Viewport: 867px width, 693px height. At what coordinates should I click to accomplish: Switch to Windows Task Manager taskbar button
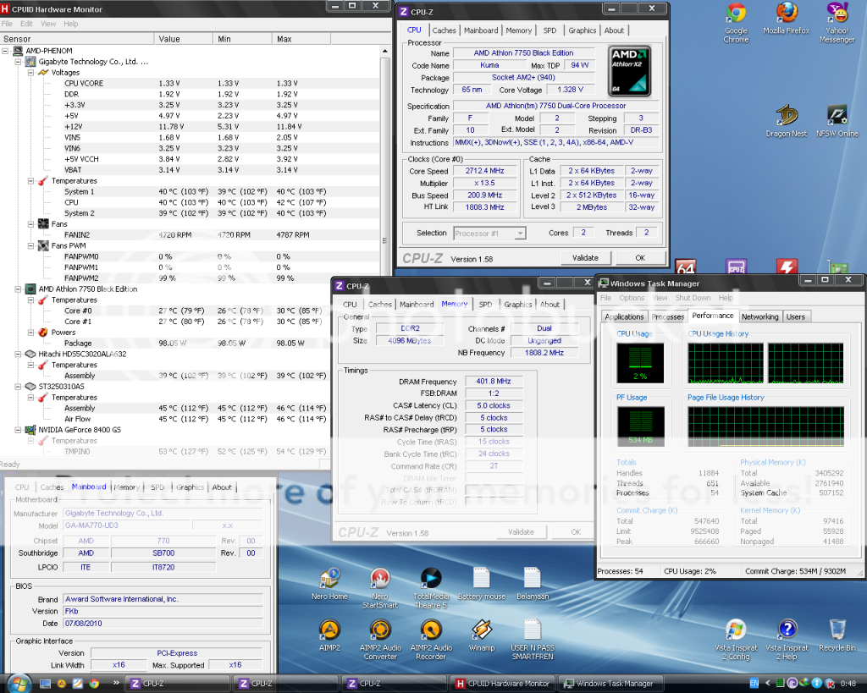[609, 684]
